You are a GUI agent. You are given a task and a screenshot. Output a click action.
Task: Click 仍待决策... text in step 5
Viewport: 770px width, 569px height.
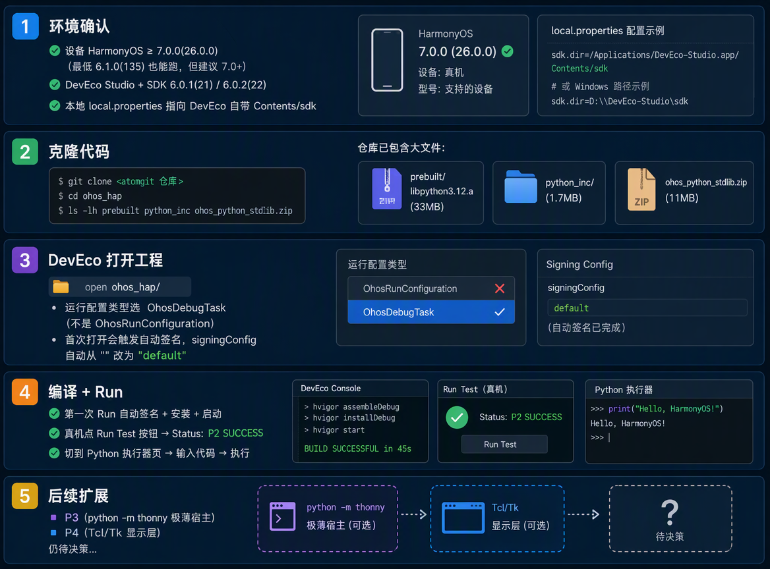[73, 549]
